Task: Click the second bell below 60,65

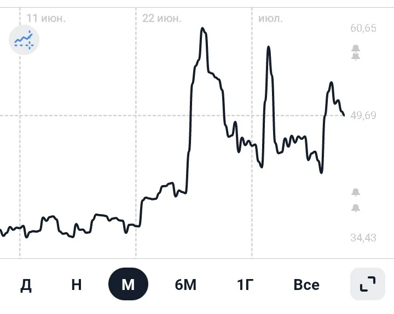Action: [356, 56]
